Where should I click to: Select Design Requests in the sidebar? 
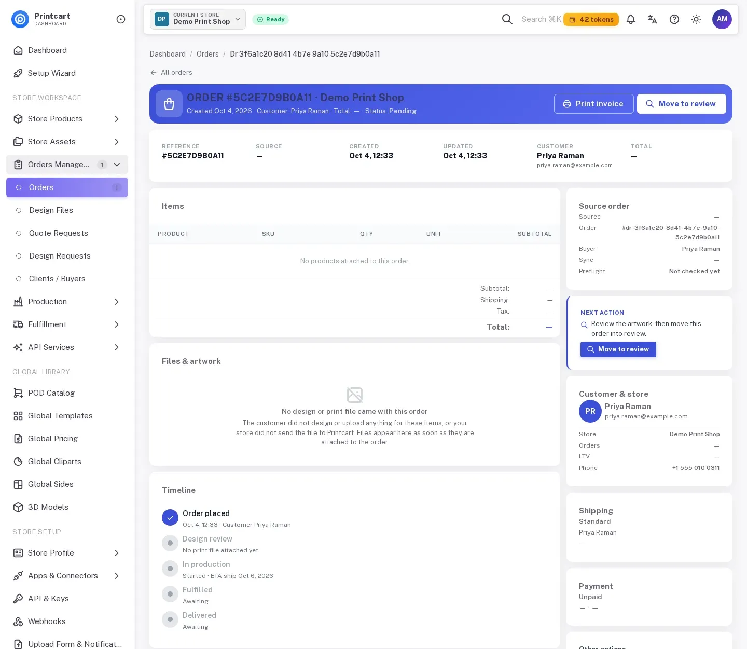tap(67, 256)
